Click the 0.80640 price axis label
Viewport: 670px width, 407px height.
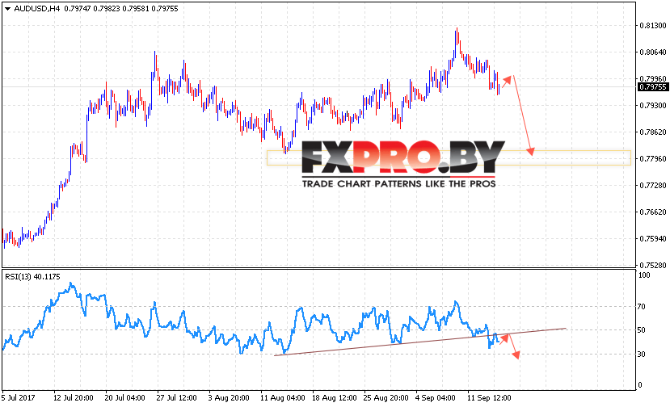[652, 52]
